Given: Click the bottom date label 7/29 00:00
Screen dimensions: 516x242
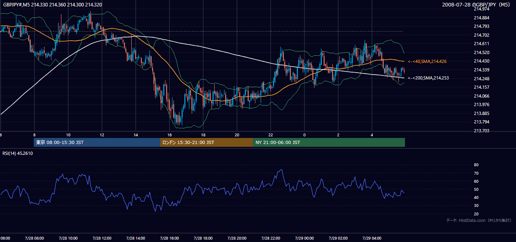Looking at the screenshot, I should pos(304,238).
